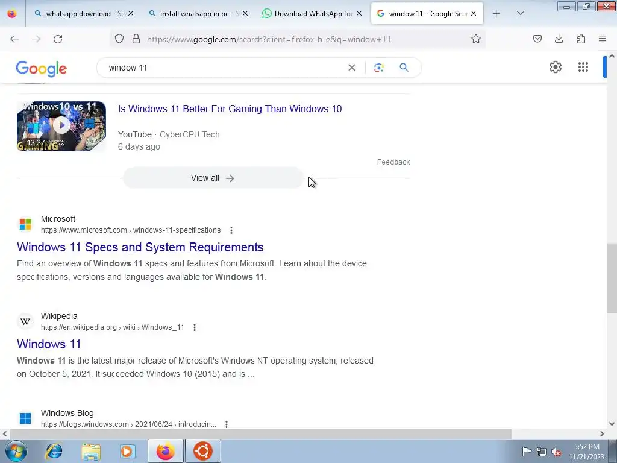Click Firefox logo at tab bar start

(12, 14)
